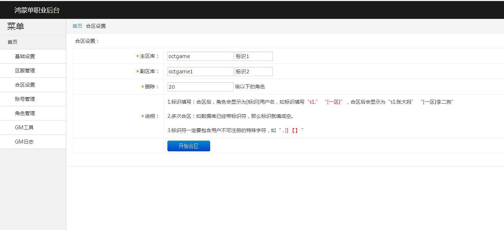504x230 pixels.
Task: Click the 删除 level field showing 20
Action: (x=200, y=87)
